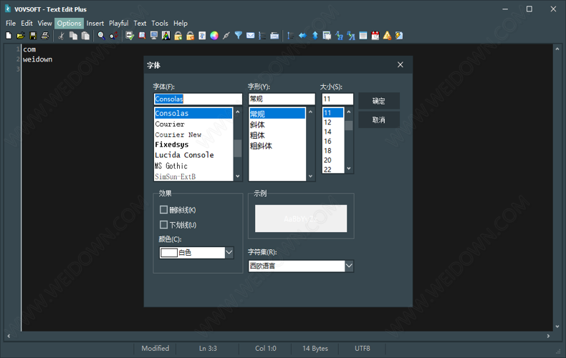Open the Text menu
This screenshot has height=358, width=566.
140,23
